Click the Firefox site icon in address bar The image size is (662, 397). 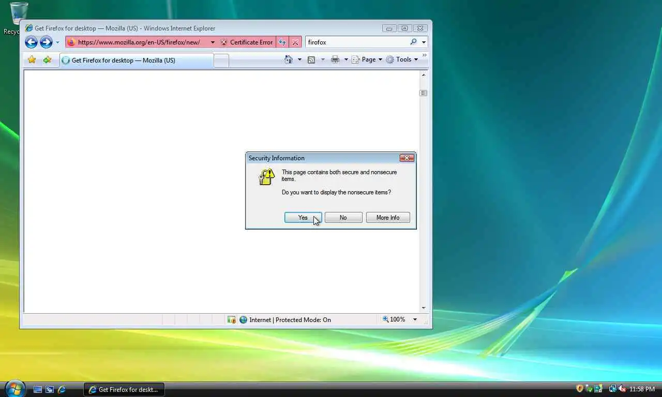coord(71,42)
